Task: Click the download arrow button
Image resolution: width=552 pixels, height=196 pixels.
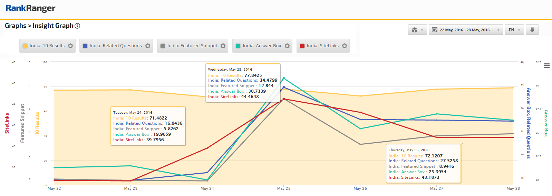Action: point(532,30)
